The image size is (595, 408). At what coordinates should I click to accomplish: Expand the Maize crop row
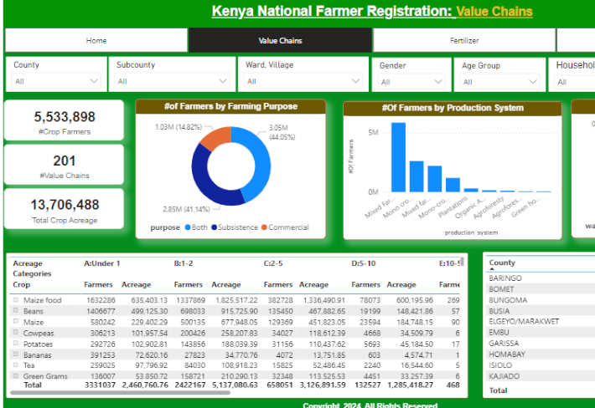[x=16, y=321]
